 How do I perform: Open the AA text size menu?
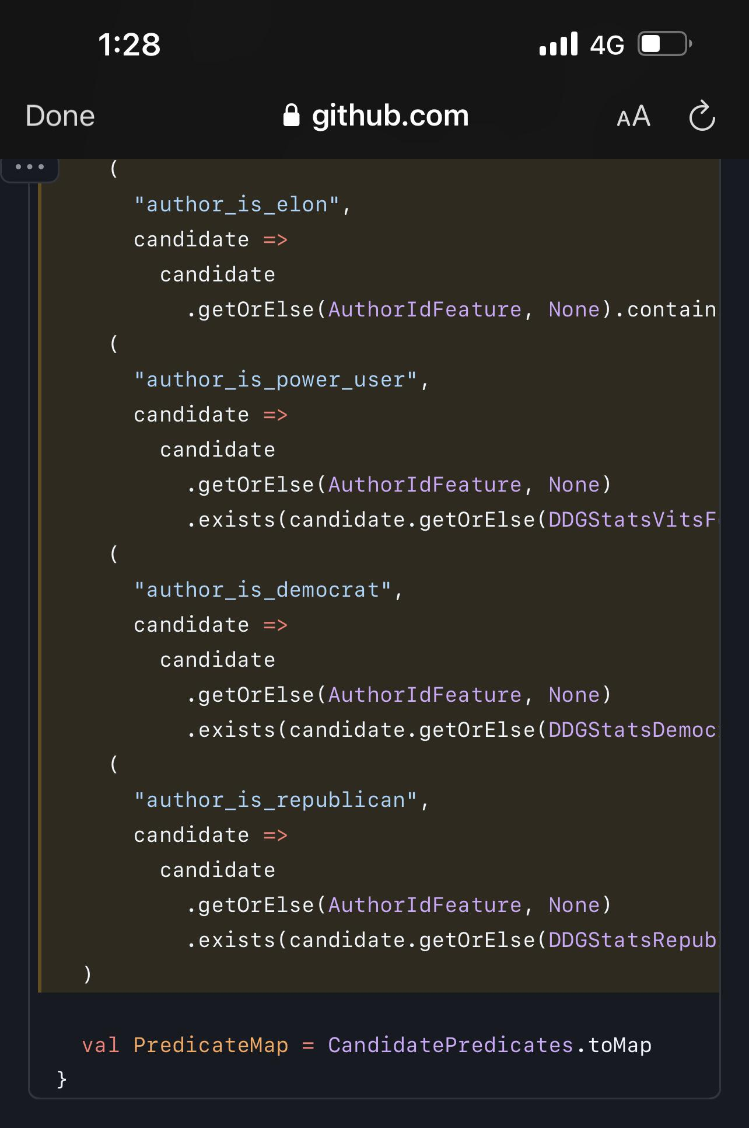633,117
